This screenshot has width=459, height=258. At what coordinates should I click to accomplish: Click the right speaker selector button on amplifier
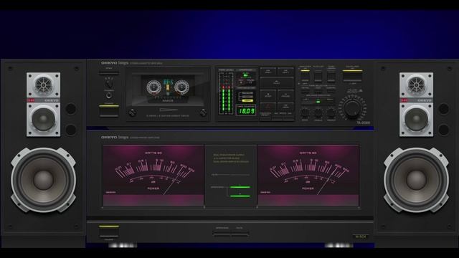[x=240, y=234]
